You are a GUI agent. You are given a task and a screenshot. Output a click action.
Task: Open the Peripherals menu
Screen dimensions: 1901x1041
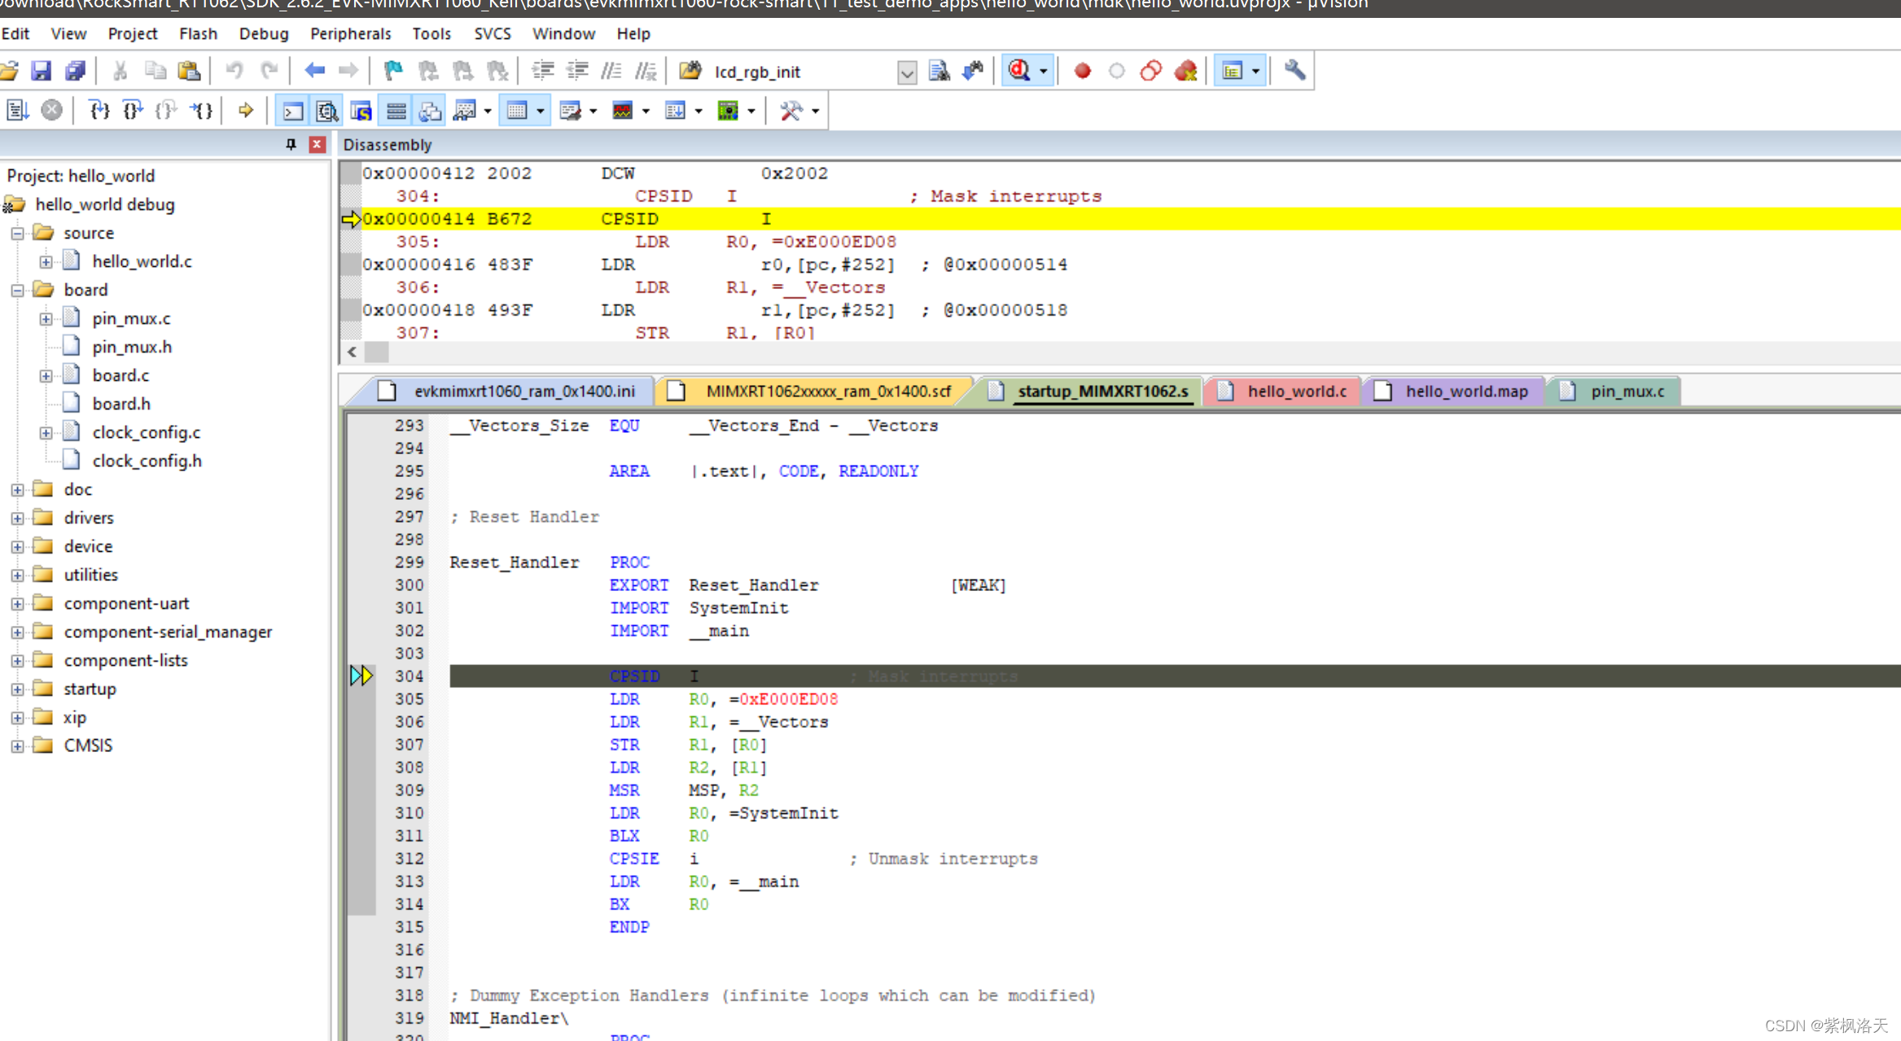click(x=350, y=34)
